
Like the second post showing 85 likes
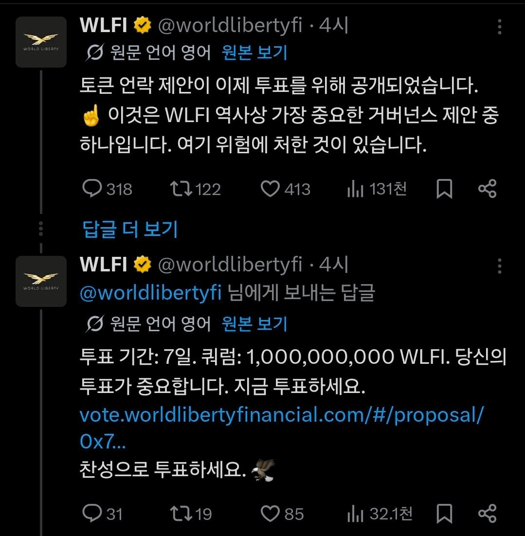[x=270, y=514]
